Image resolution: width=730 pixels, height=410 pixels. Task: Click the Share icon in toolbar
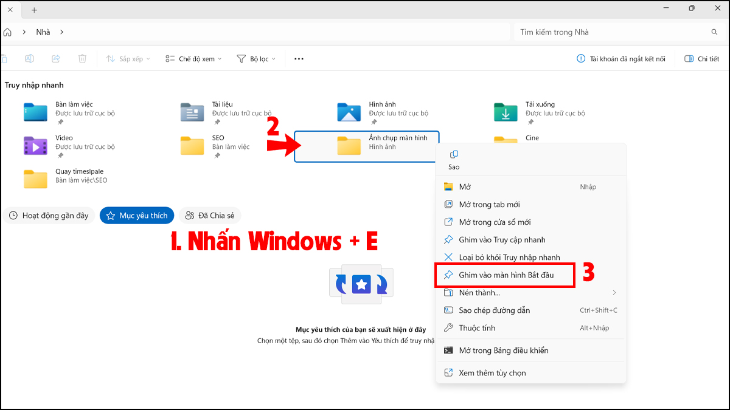pyautogui.click(x=56, y=59)
